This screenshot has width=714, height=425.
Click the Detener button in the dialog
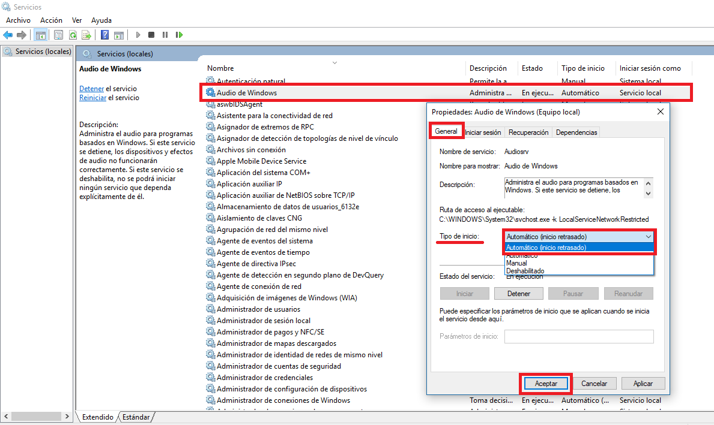(519, 294)
